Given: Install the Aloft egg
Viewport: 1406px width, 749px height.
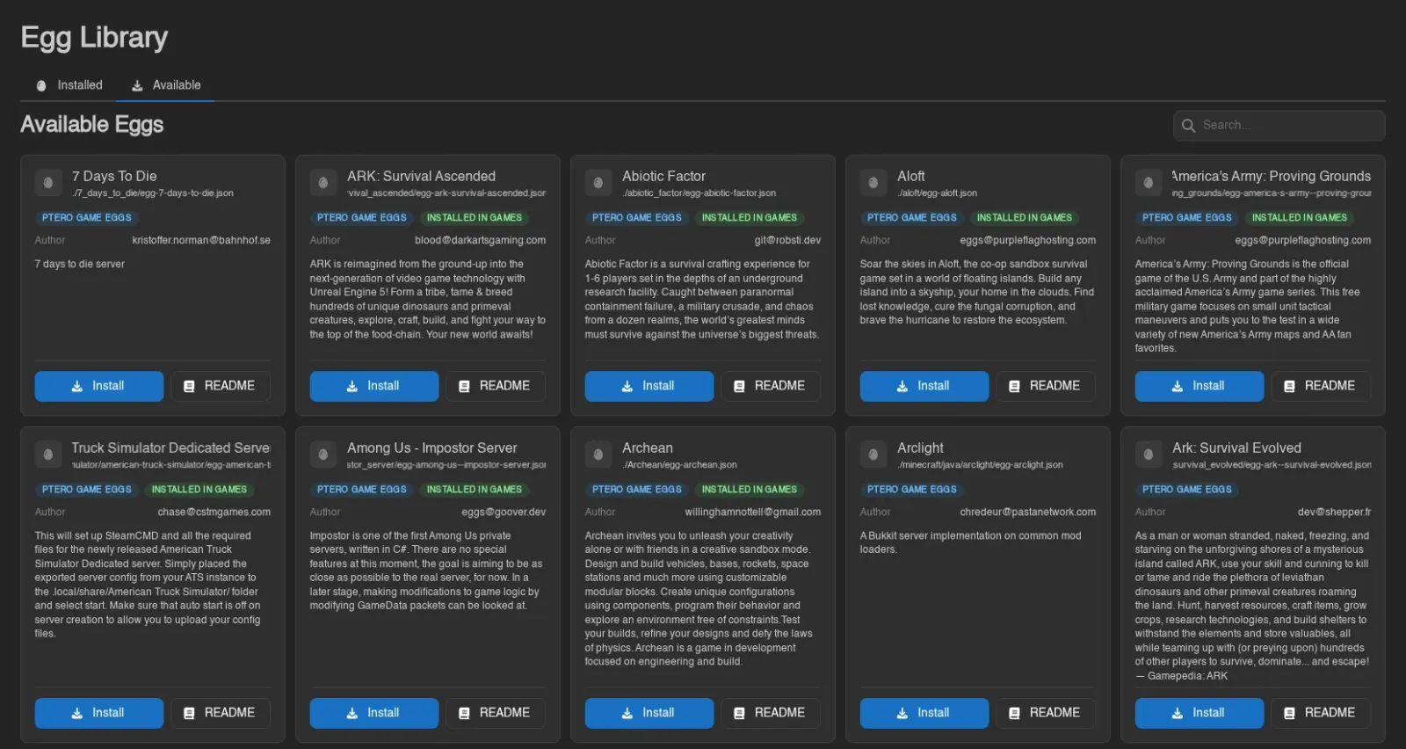Looking at the screenshot, I should 924,386.
